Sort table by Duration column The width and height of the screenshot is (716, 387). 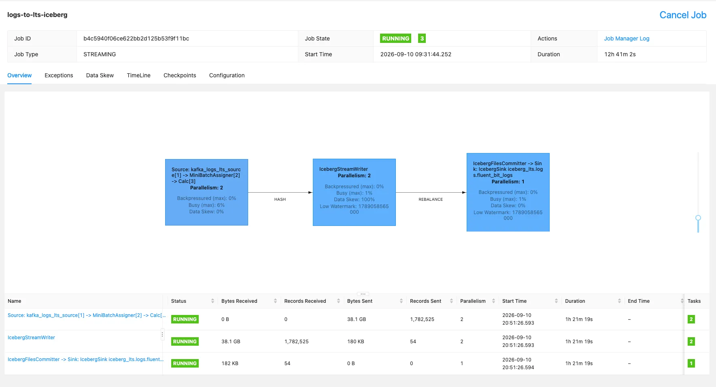pos(619,301)
